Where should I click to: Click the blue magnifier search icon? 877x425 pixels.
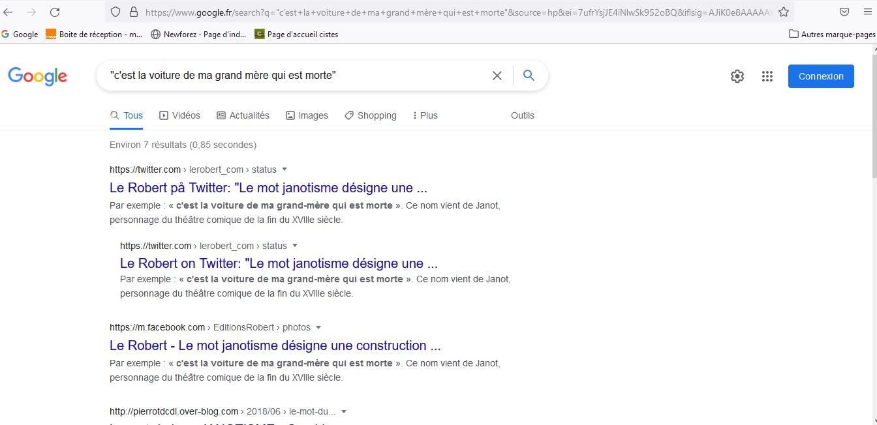coord(529,76)
